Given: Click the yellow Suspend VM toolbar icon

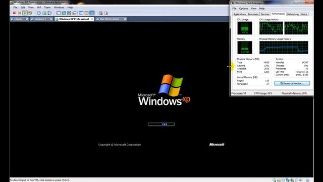Looking at the screenshot, I should coord(20,13).
